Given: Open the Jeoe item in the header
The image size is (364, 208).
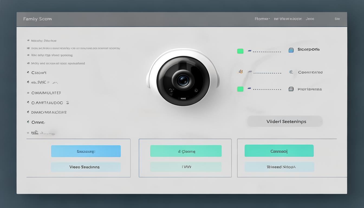Looking at the screenshot, I should point(310,19).
